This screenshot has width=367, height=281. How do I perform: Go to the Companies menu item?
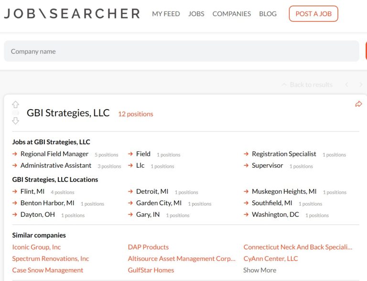(x=231, y=14)
